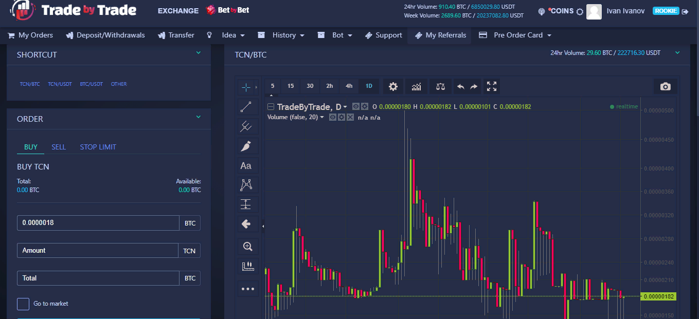Select the text annotation tool
This screenshot has width=699, height=319.
246,165
